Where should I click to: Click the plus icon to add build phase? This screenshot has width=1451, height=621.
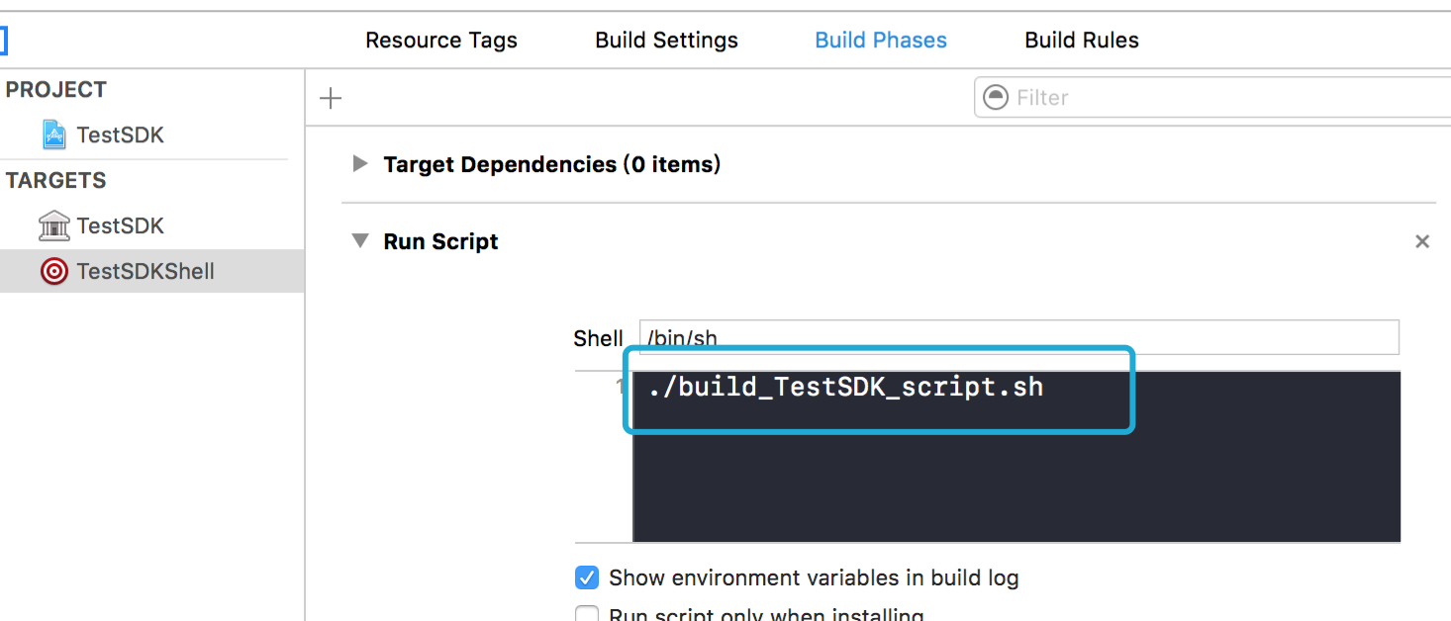(x=331, y=98)
